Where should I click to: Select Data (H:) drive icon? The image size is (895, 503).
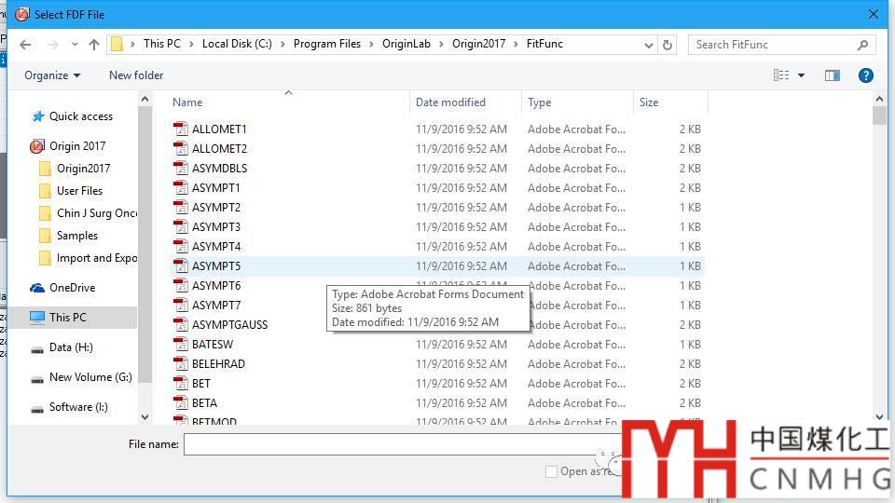click(x=37, y=347)
